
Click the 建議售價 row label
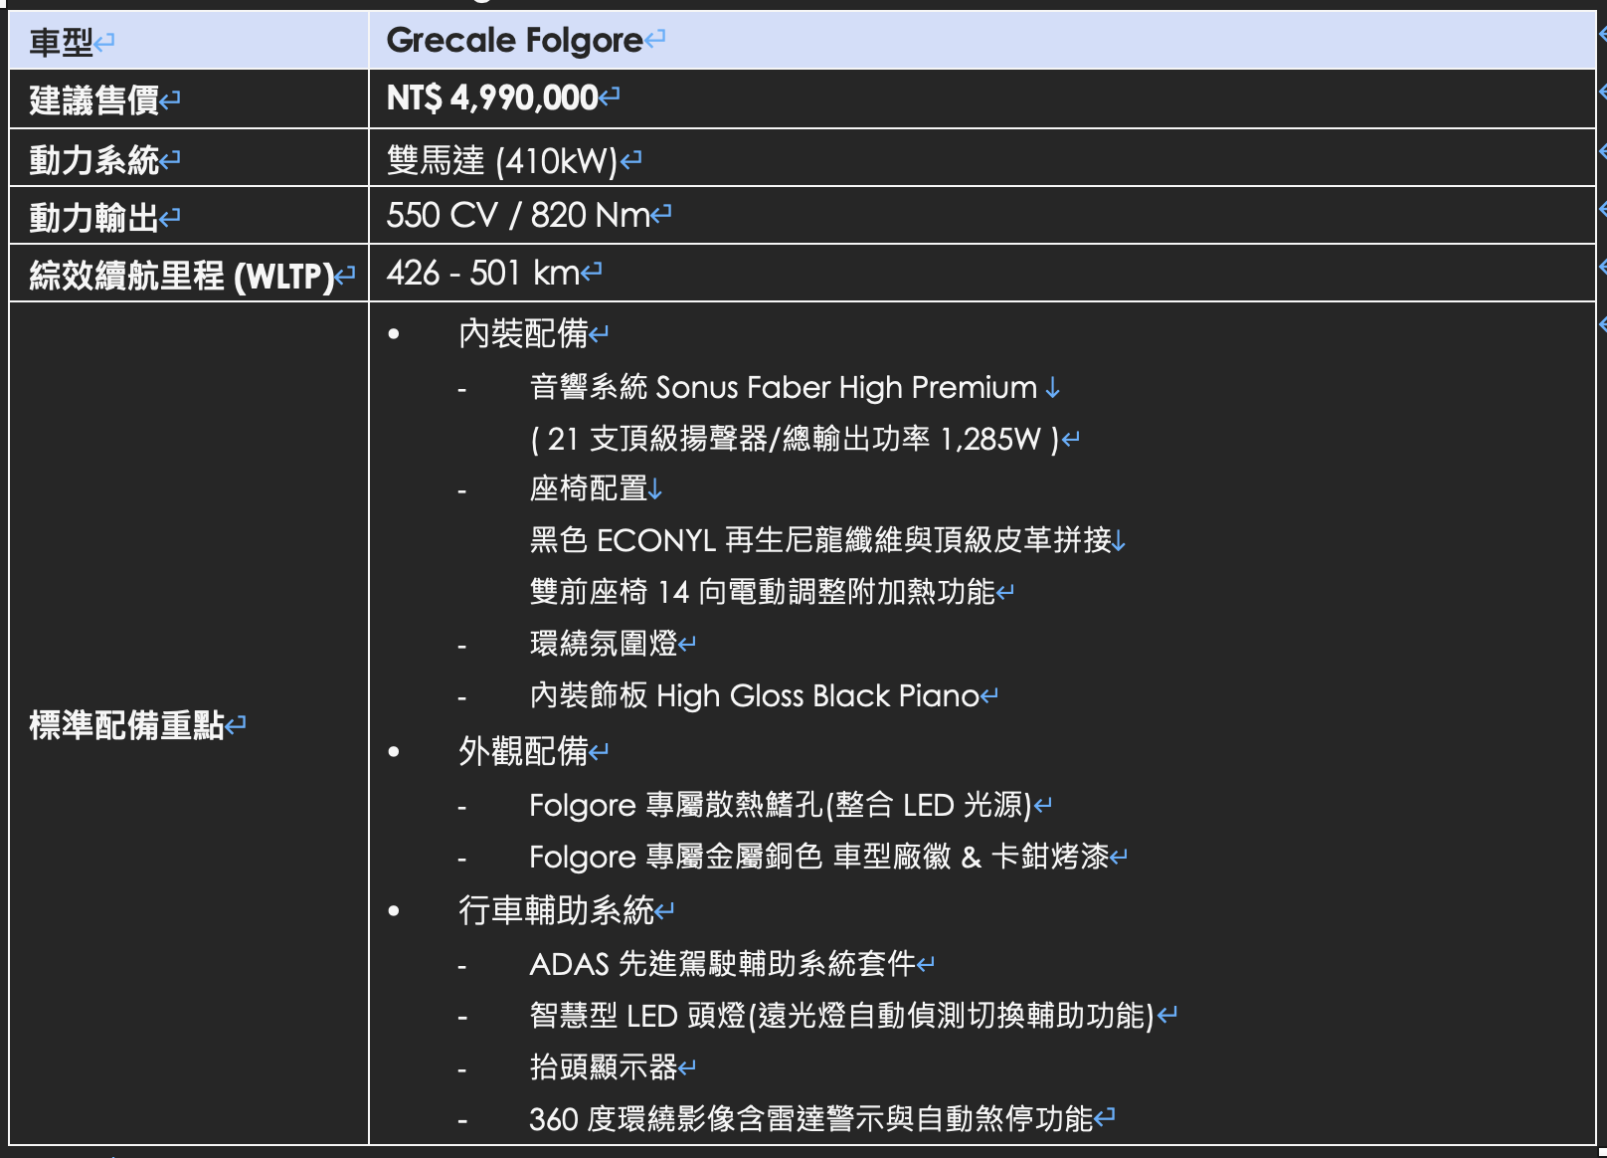93,100
